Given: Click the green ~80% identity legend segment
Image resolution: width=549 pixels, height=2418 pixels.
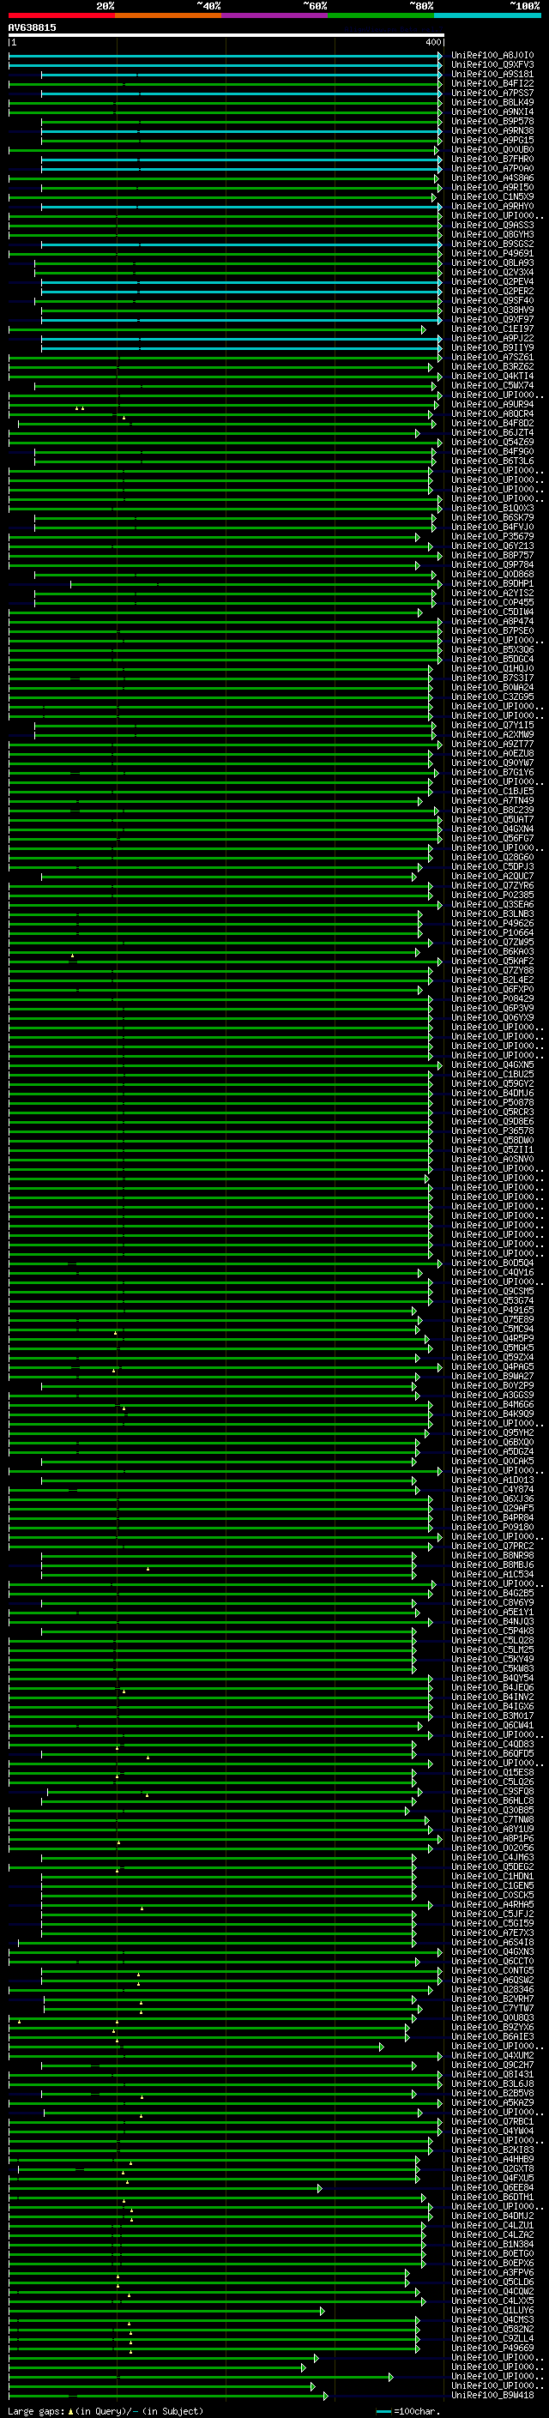Looking at the screenshot, I should tap(381, 15).
